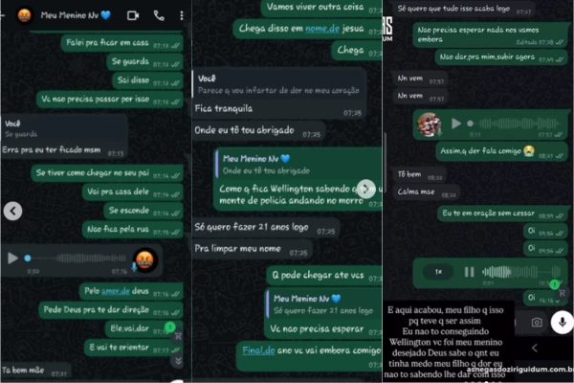
Task: Go to previous image with left arrow
Action: click(12, 211)
